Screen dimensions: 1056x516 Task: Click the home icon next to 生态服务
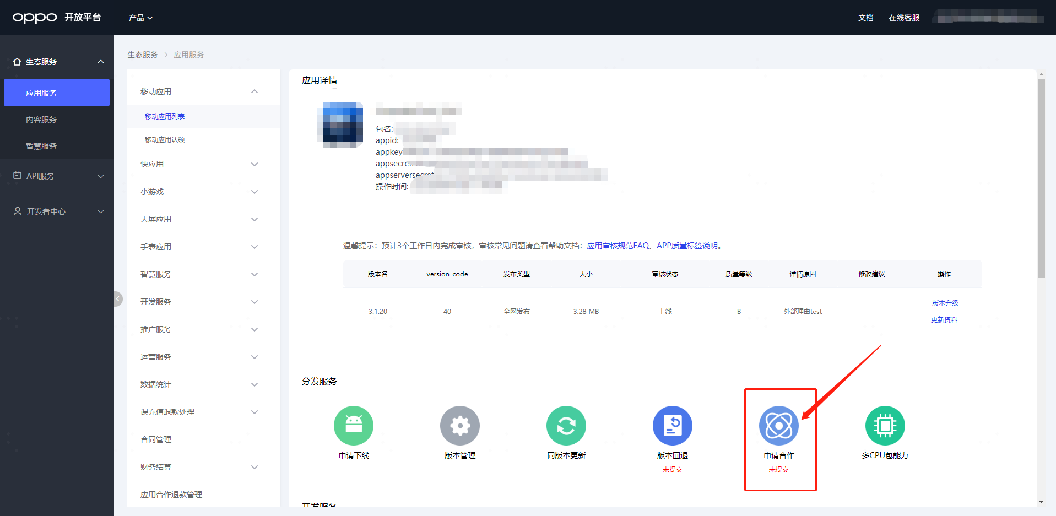click(17, 61)
